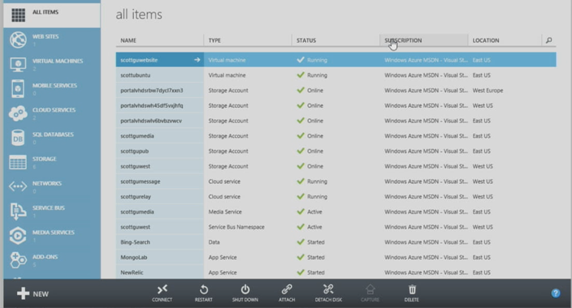Open the Add-Ons icon
Screen dimensions: 572x308
[x=18, y=260]
